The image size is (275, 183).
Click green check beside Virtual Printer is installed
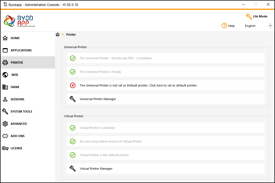pos(73,128)
